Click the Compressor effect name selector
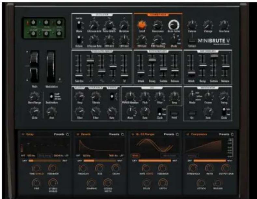Image resolution: width=257 pixels, height=199 pixels. [x=199, y=134]
